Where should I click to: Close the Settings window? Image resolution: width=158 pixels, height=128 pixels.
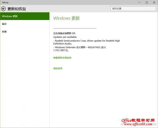(x=154, y=2)
